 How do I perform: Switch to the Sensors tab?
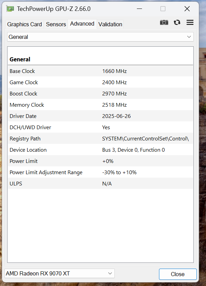tap(56, 24)
